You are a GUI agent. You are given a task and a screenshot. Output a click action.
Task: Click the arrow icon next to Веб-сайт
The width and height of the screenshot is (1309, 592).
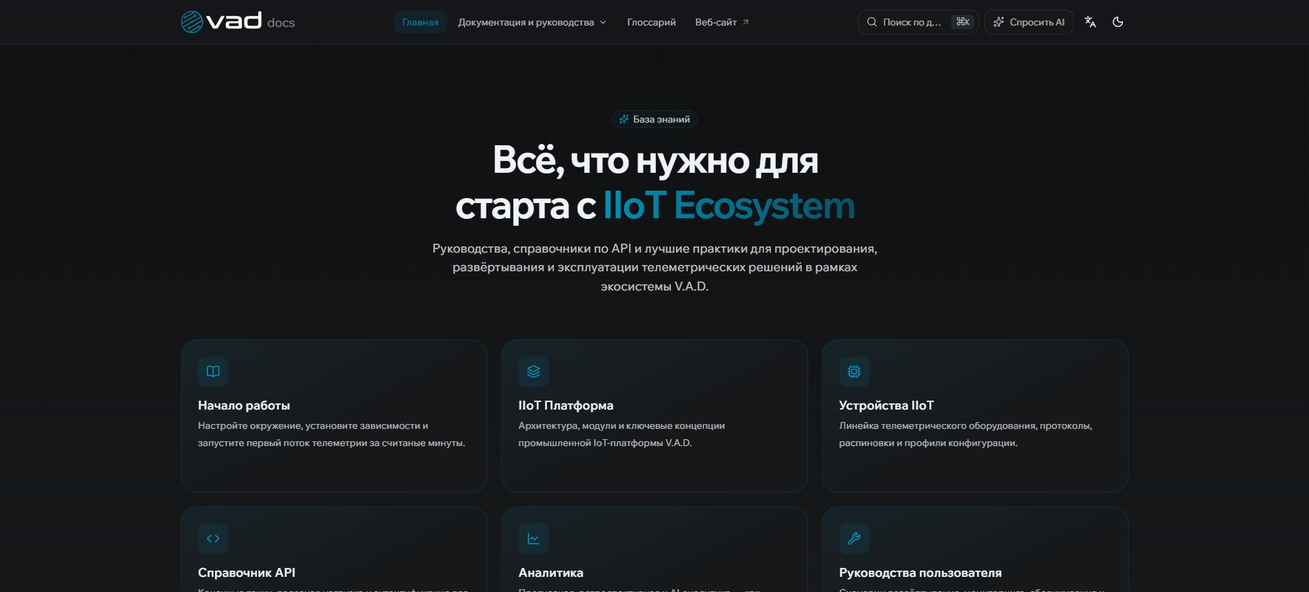[x=745, y=22]
